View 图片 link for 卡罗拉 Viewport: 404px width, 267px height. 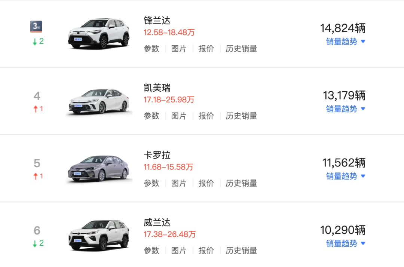click(178, 183)
